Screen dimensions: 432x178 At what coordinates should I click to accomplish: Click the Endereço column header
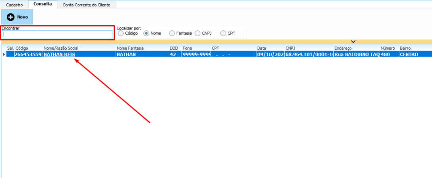pos(343,48)
